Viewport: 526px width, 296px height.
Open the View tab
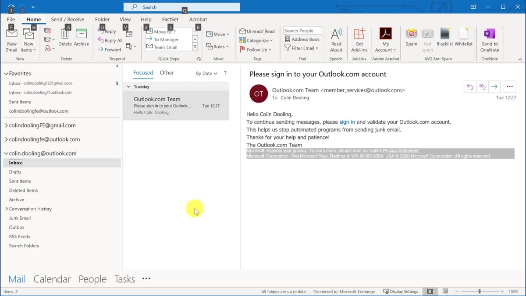[x=125, y=19]
